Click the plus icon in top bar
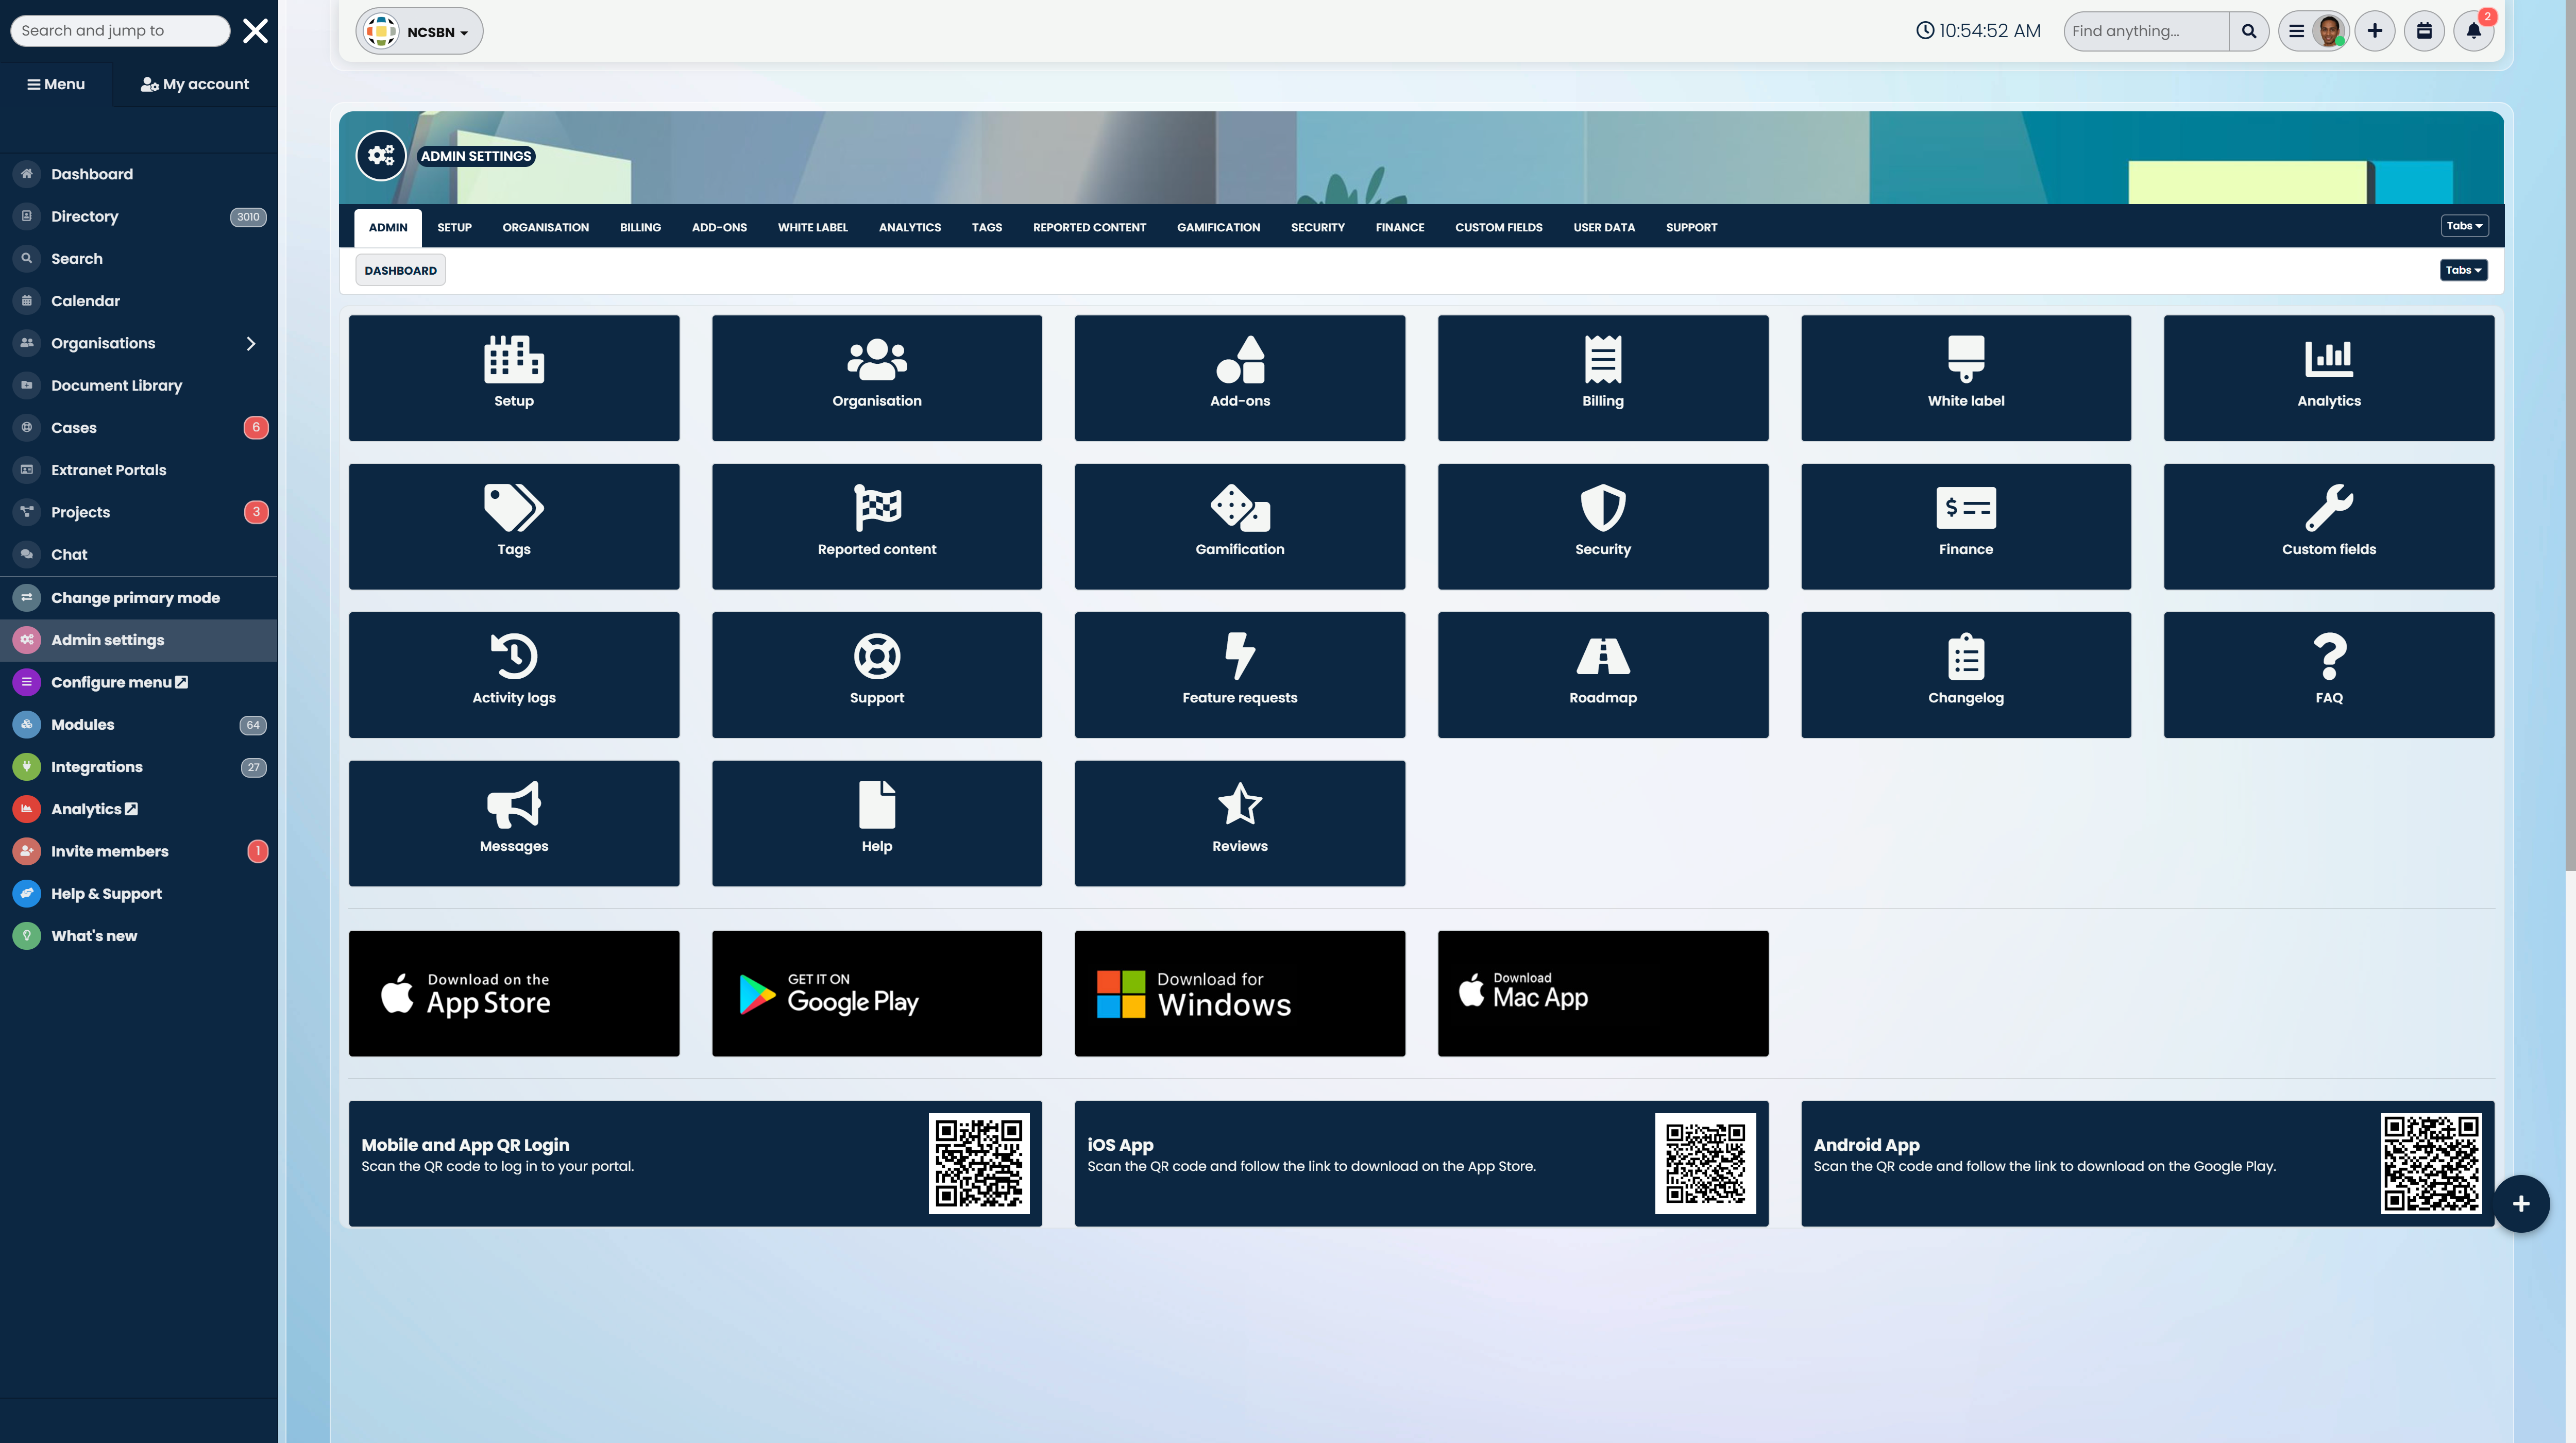 tap(2375, 31)
